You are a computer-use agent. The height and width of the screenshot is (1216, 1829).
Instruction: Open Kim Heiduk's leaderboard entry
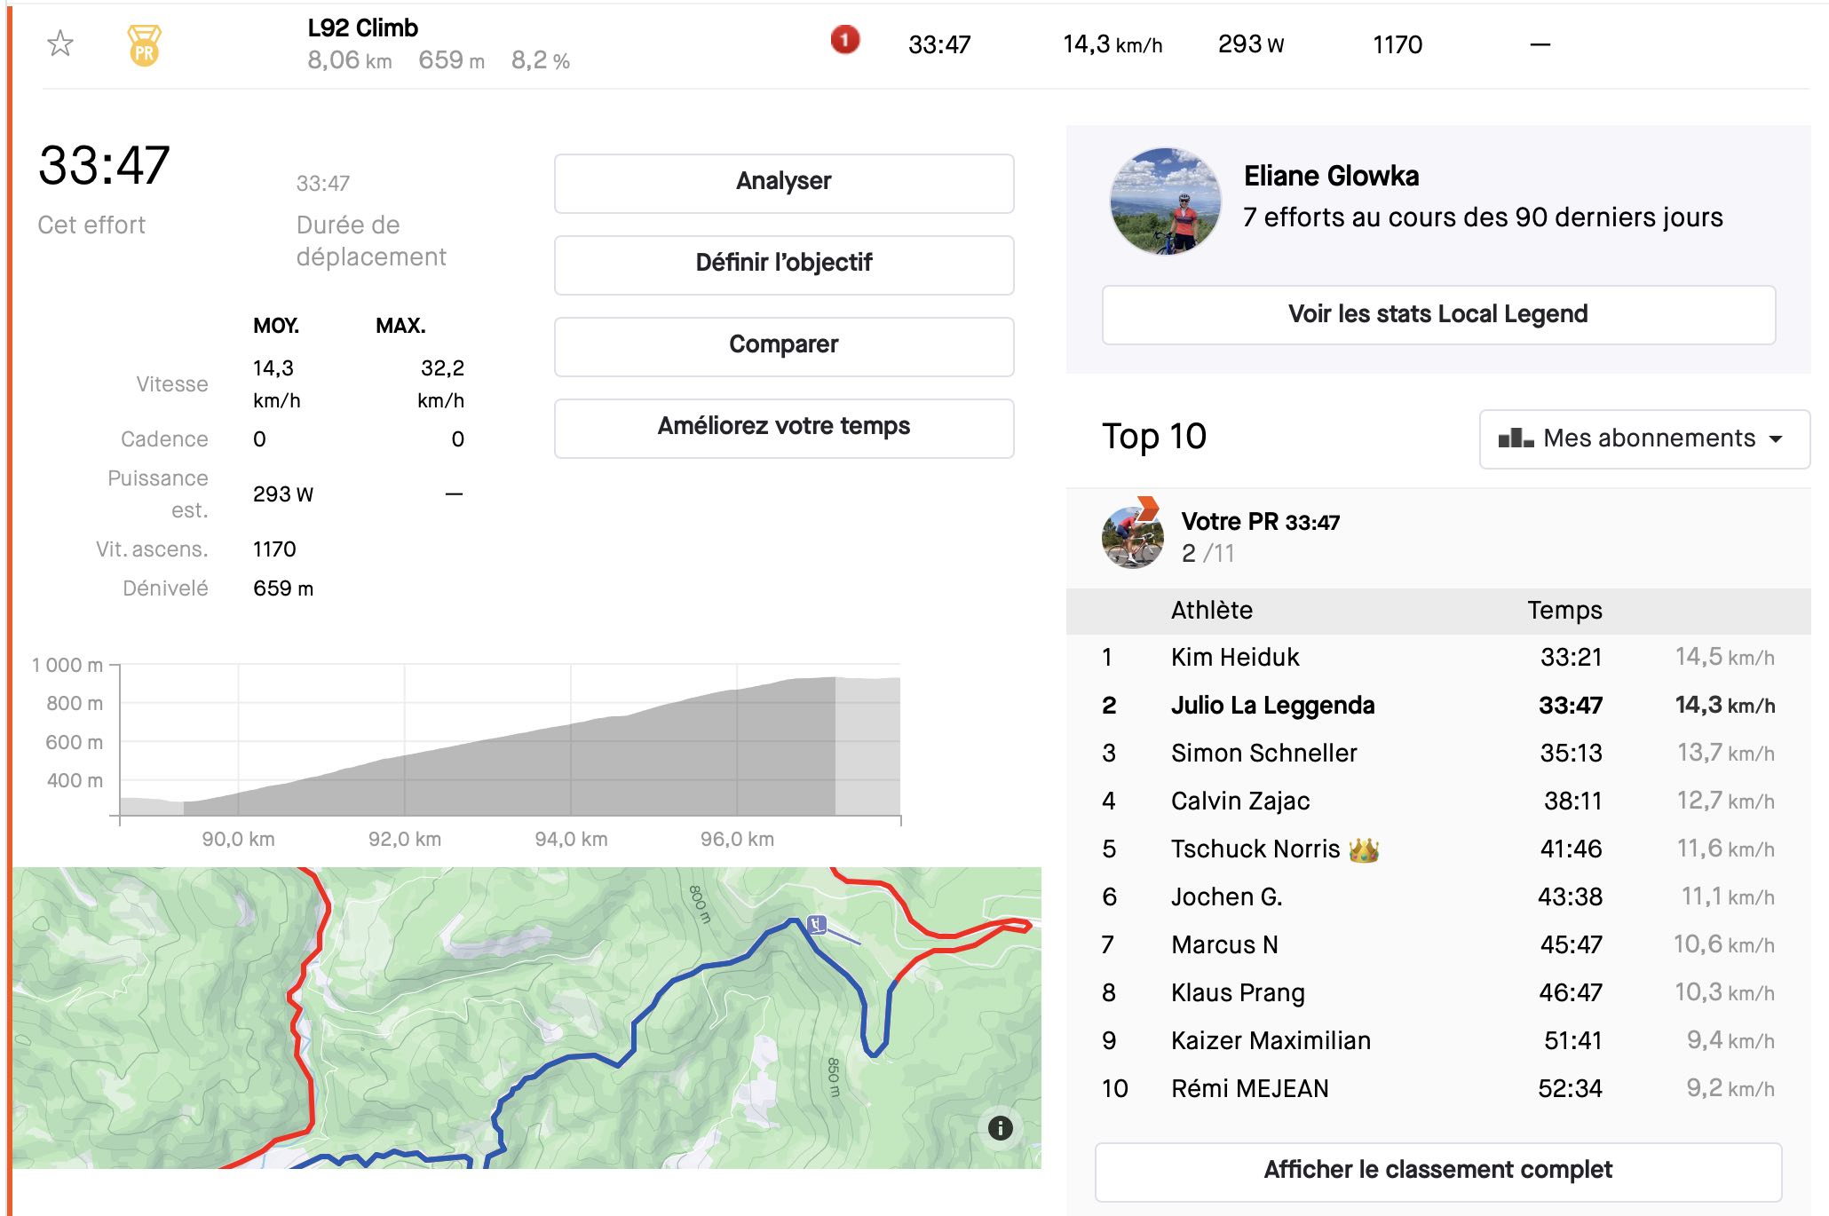tap(1234, 658)
